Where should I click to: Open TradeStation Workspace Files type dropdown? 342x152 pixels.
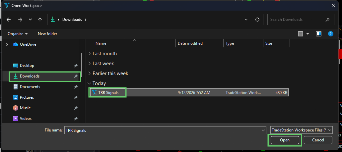(302, 130)
